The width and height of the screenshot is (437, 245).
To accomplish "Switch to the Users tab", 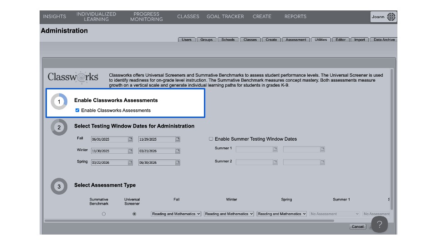I will click(187, 40).
